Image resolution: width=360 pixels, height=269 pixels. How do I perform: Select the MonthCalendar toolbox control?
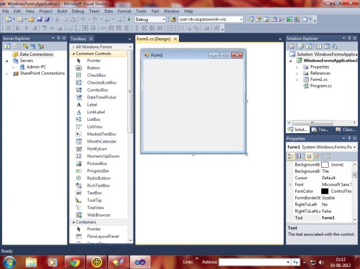click(101, 141)
